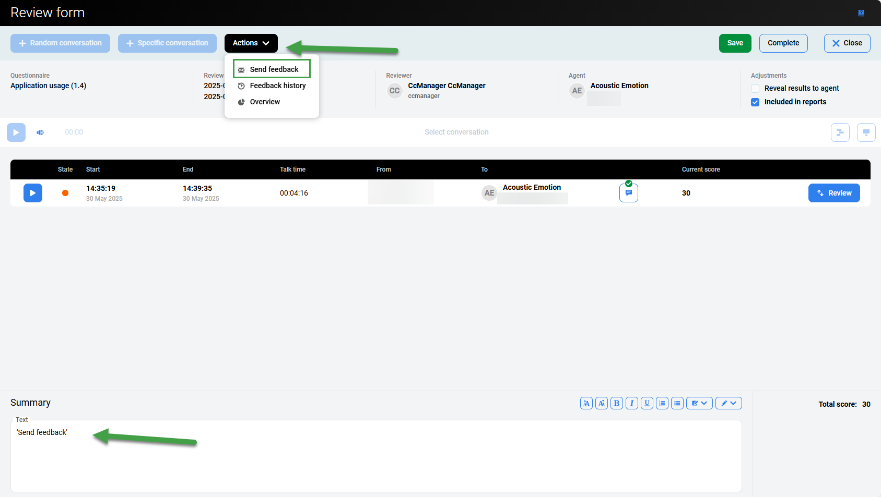This screenshot has height=497, width=881.
Task: Enable Reveal results to agent checkbox
Action: pos(755,89)
